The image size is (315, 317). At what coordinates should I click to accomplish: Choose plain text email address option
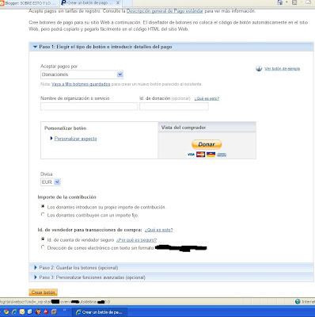(x=43, y=247)
